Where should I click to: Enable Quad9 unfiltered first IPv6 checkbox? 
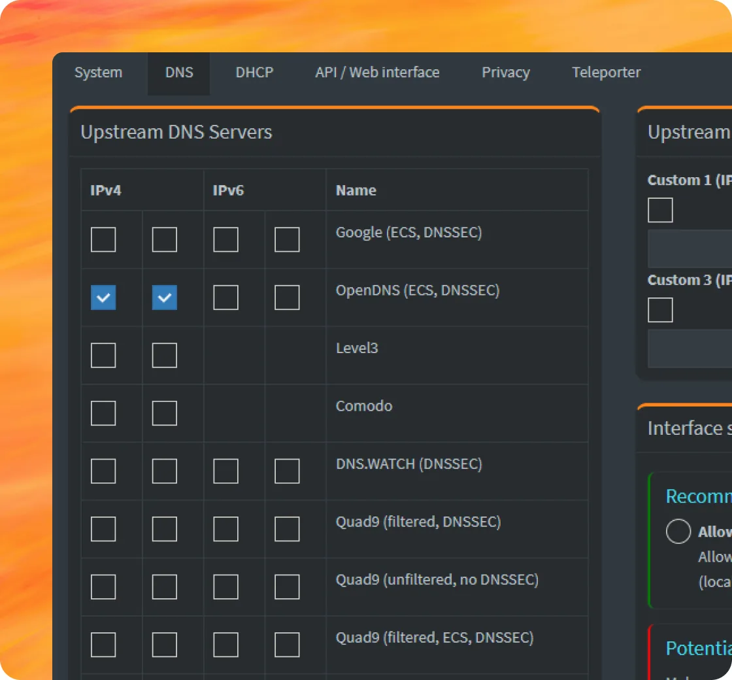tap(225, 587)
